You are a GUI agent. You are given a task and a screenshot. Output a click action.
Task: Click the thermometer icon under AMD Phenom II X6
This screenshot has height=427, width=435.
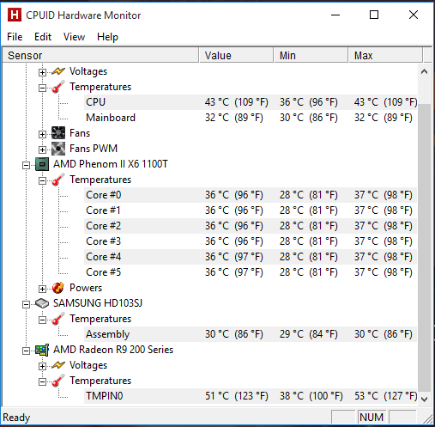58,180
